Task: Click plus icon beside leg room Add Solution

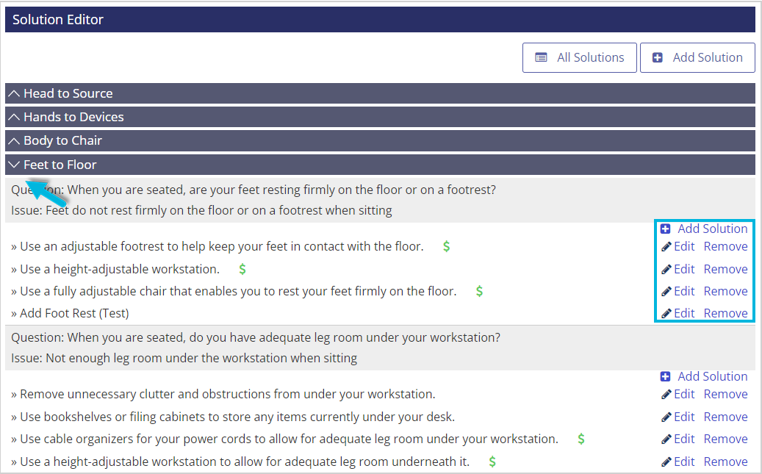Action: (x=665, y=376)
